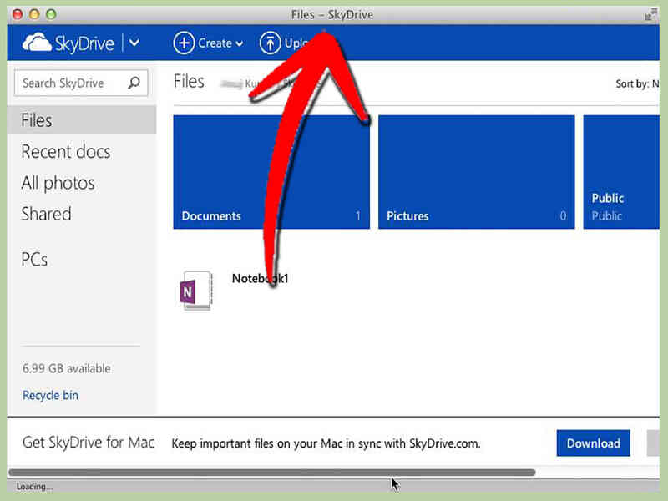Open the Public folder tile
Viewport: 668px width, 501px height.
click(621, 172)
